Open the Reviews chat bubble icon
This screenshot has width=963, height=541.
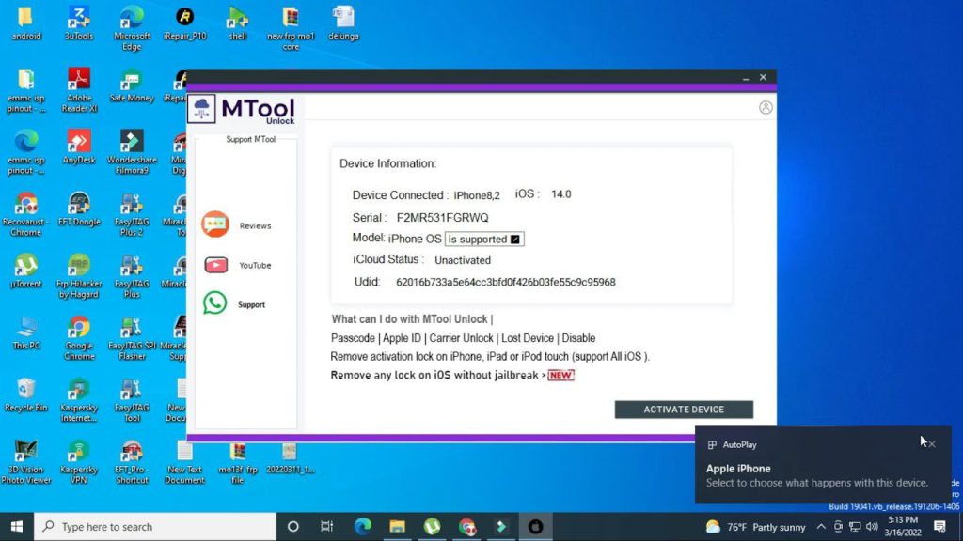click(215, 224)
